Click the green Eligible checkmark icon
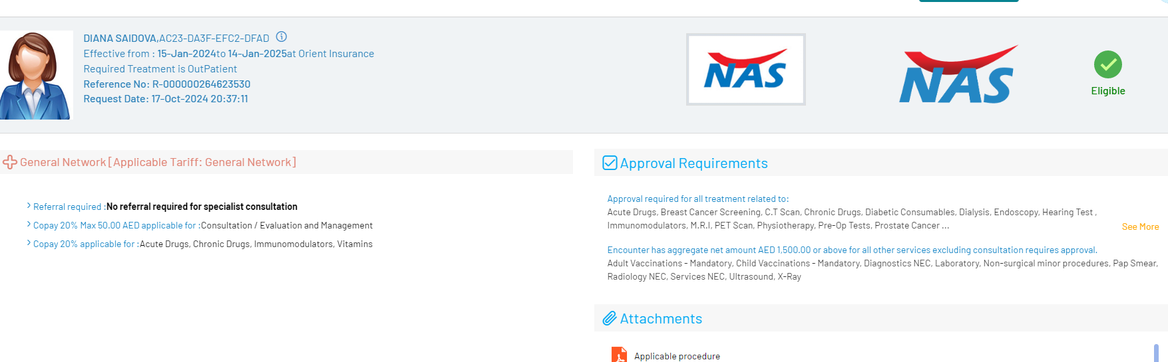Screen dimensions: 1168x362 [1108, 64]
